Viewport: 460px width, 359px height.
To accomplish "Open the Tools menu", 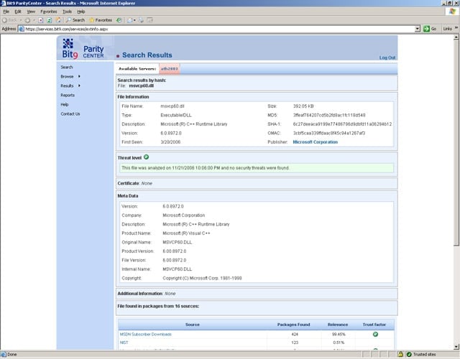I will point(67,11).
